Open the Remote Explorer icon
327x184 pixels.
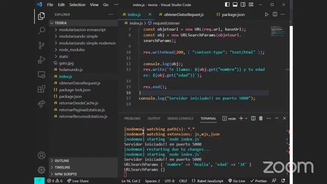41,75
